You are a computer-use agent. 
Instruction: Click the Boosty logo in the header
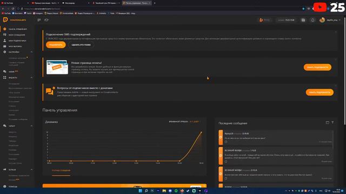pyautogui.click(x=264, y=20)
